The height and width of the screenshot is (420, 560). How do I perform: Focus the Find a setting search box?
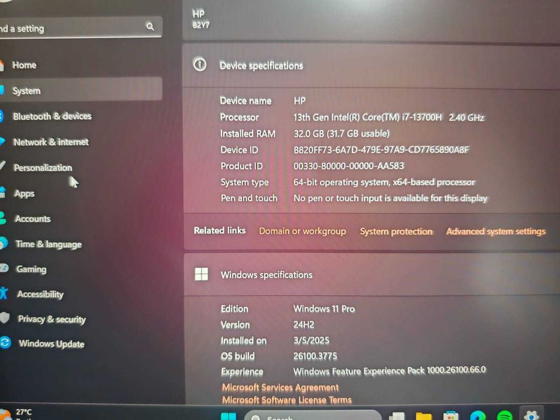[x=80, y=27]
